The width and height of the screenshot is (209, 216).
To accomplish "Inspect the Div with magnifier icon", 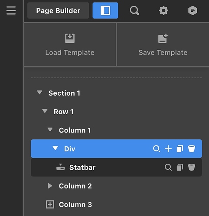I will pyautogui.click(x=157, y=148).
